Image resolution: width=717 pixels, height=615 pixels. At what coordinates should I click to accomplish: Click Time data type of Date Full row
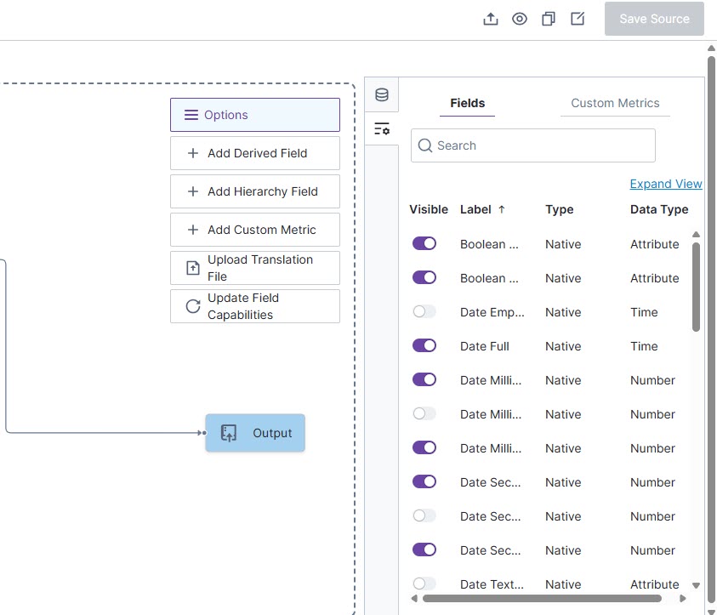point(644,346)
